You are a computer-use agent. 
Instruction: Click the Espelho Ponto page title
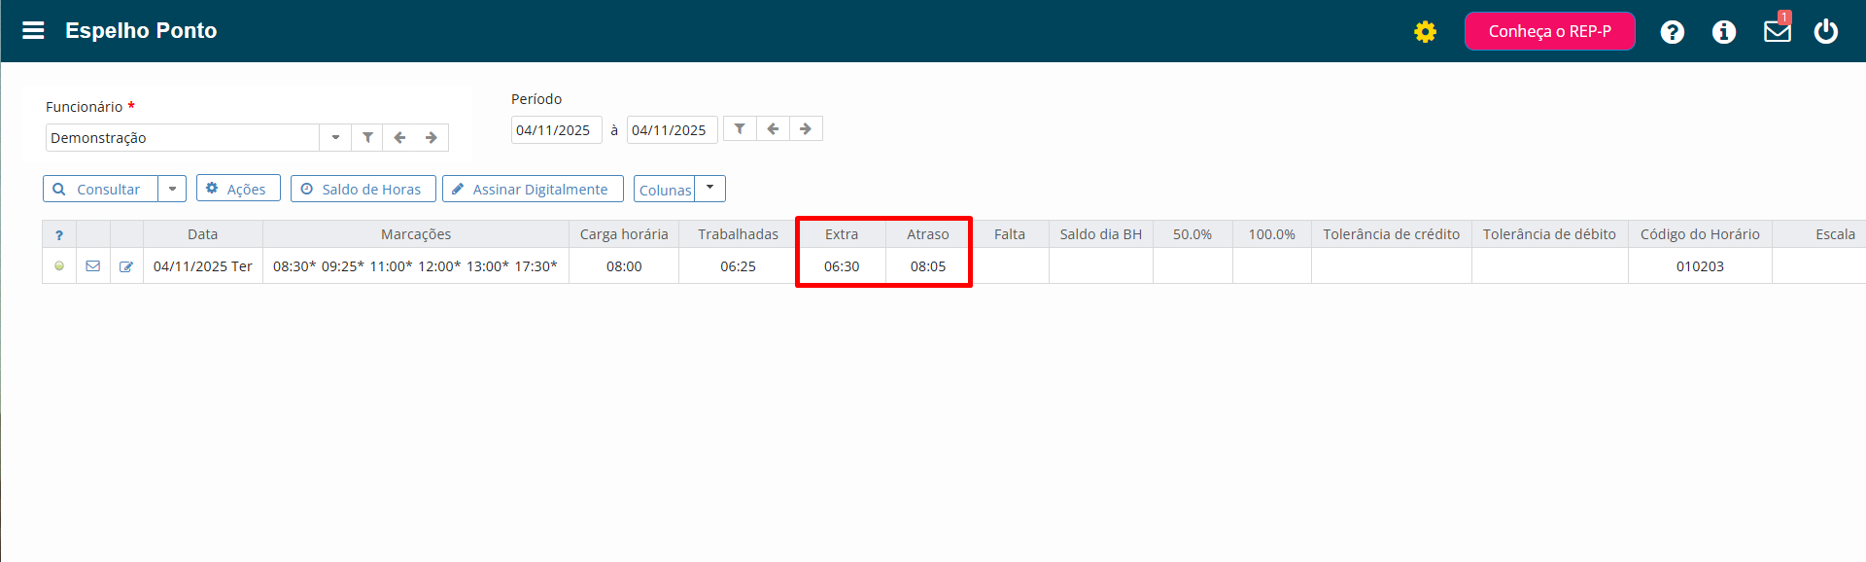(x=141, y=30)
